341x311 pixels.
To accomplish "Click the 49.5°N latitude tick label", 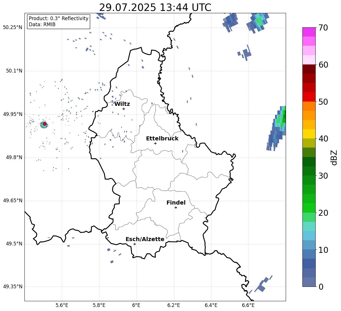I will point(14,244).
